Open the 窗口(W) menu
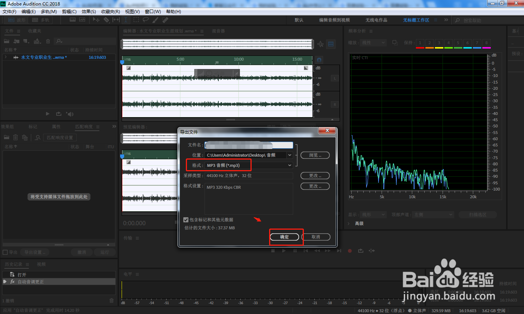 coord(153,12)
